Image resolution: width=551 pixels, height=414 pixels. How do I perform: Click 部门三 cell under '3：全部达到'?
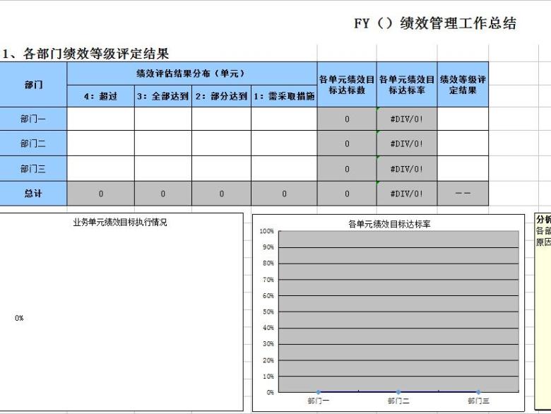coord(163,169)
